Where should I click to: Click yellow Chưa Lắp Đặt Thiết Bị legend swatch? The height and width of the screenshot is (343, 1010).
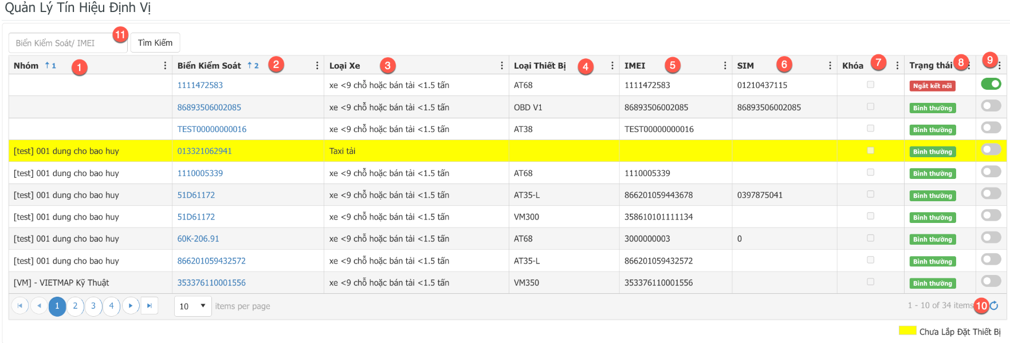tap(907, 330)
